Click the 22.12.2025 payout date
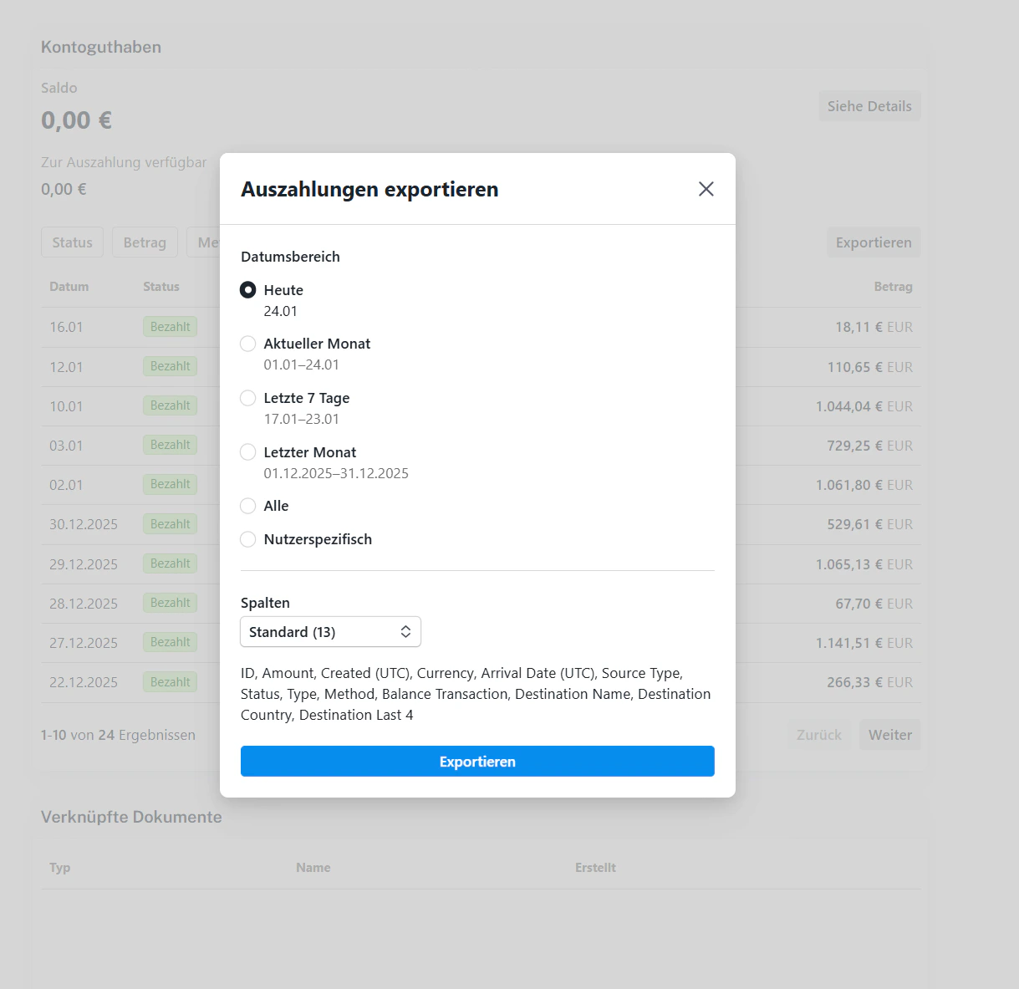 pyautogui.click(x=84, y=682)
